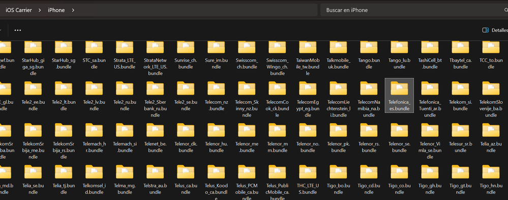Navigate to iOS Carrier breadcrumb
Screen dimensions: 508x200
[x=19, y=10]
